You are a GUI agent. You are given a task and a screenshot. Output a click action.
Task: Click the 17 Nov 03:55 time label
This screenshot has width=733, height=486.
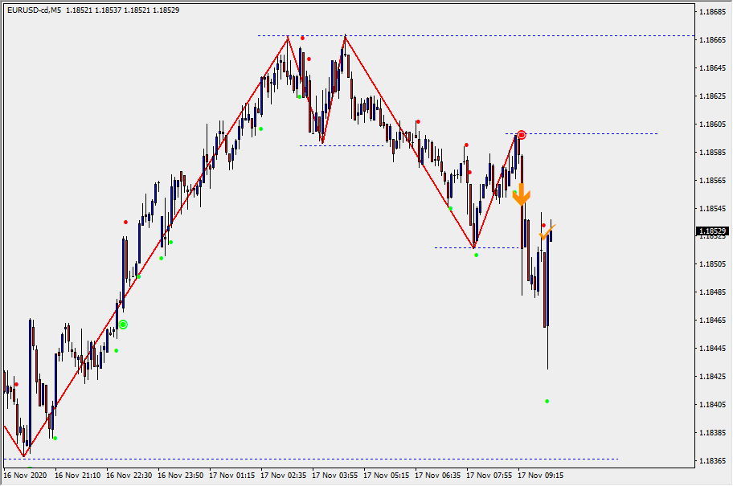pos(334,476)
